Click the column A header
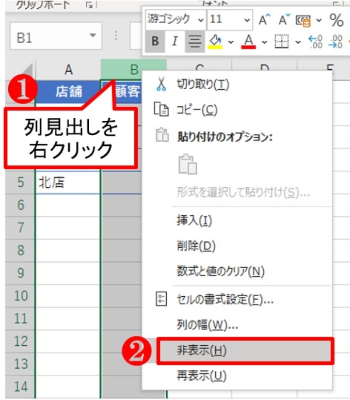The width and height of the screenshot is (350, 400). point(68,69)
